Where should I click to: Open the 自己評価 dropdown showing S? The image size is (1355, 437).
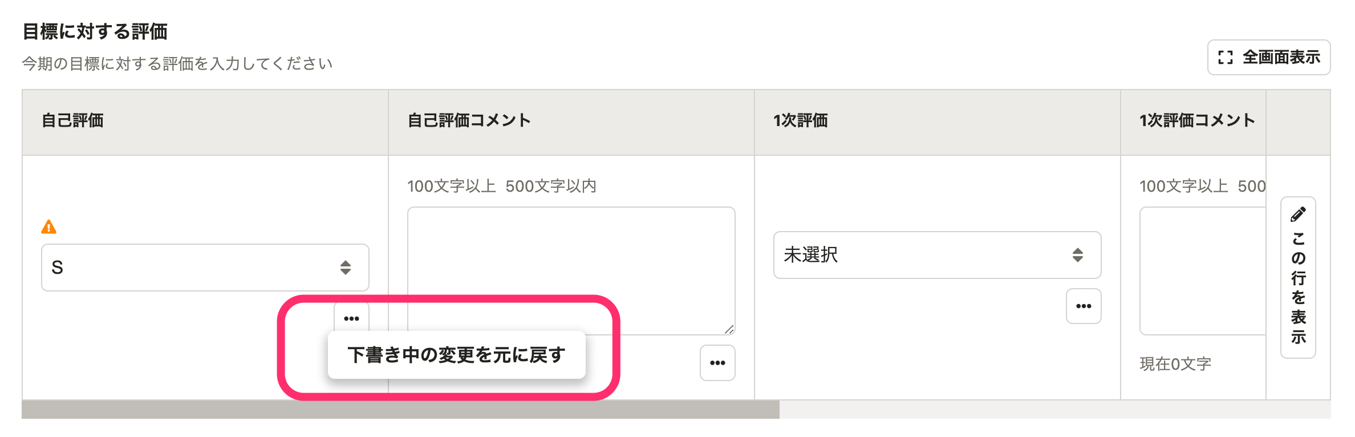[205, 268]
